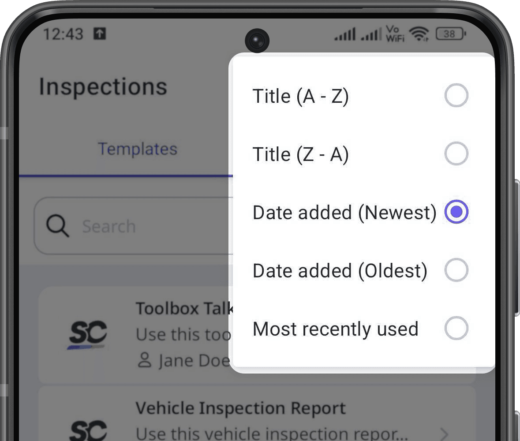The height and width of the screenshot is (441, 520).
Task: Tap the search magnifier icon
Action: 56,226
